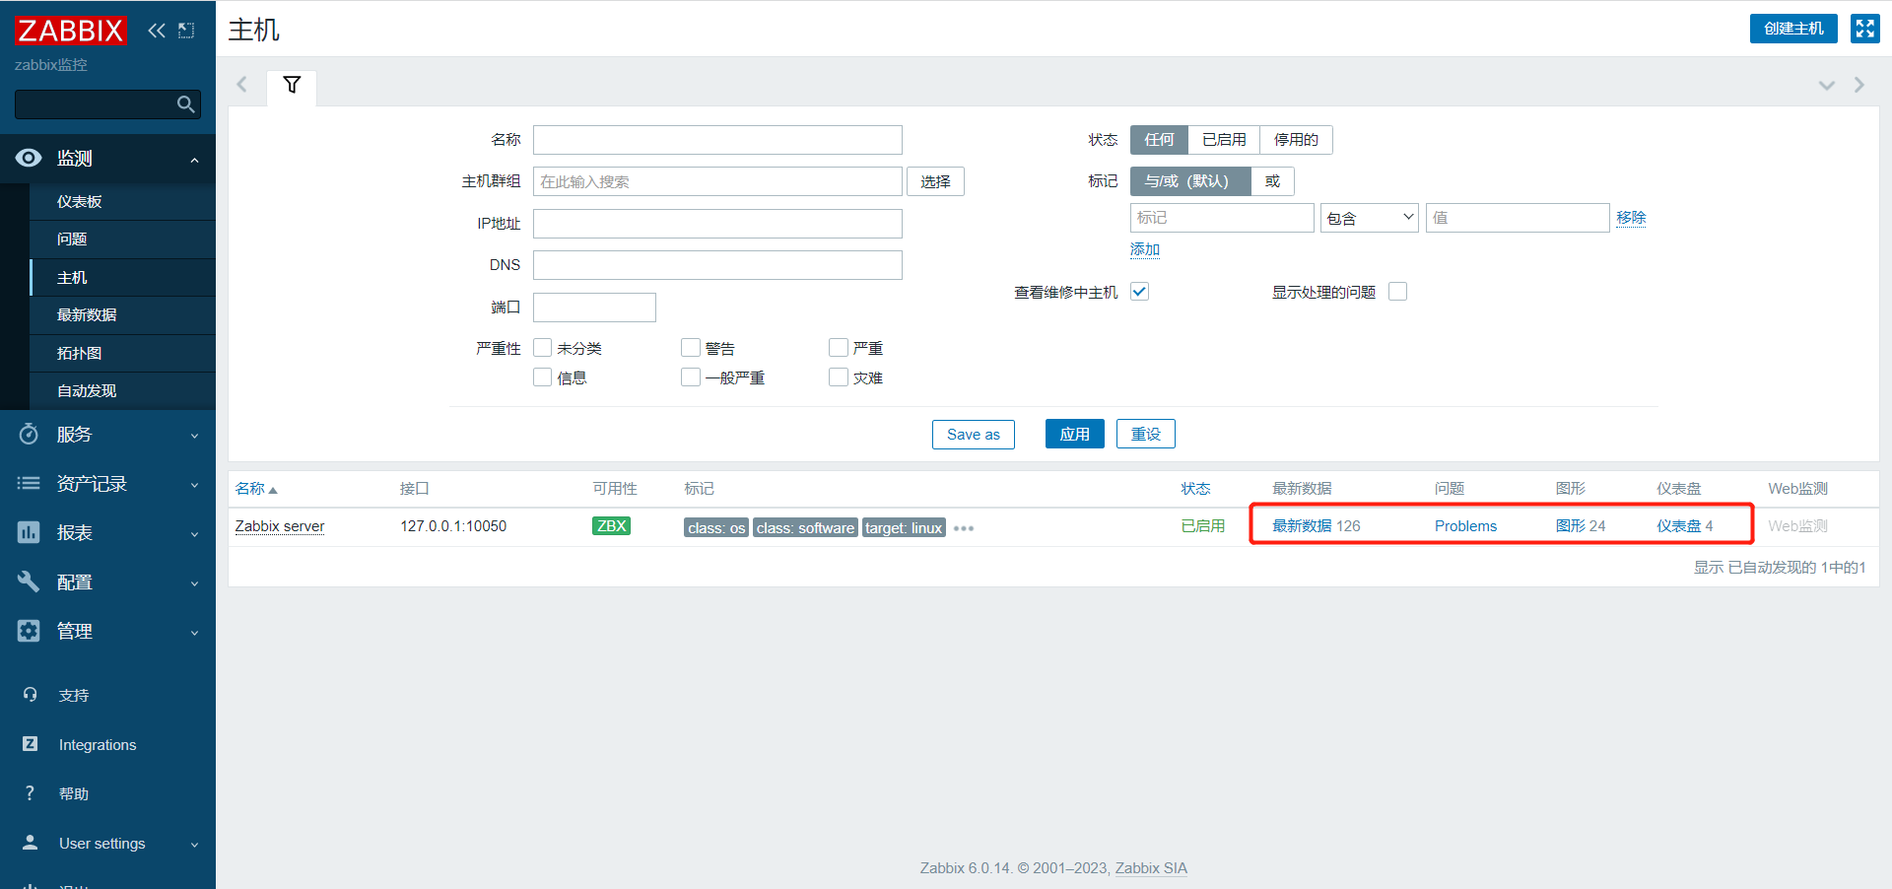Click the 主机群组 search field
This screenshot has height=889, width=1892.
tap(717, 181)
